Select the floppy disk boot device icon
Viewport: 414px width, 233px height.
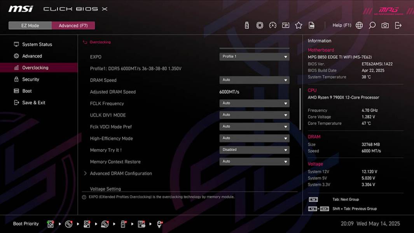[141, 224]
